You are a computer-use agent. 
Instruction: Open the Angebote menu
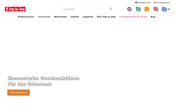point(88,17)
